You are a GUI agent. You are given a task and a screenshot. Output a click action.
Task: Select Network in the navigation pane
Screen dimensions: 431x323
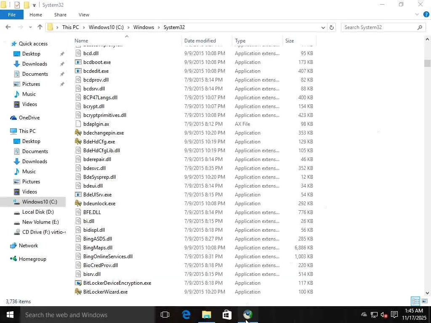(28, 246)
